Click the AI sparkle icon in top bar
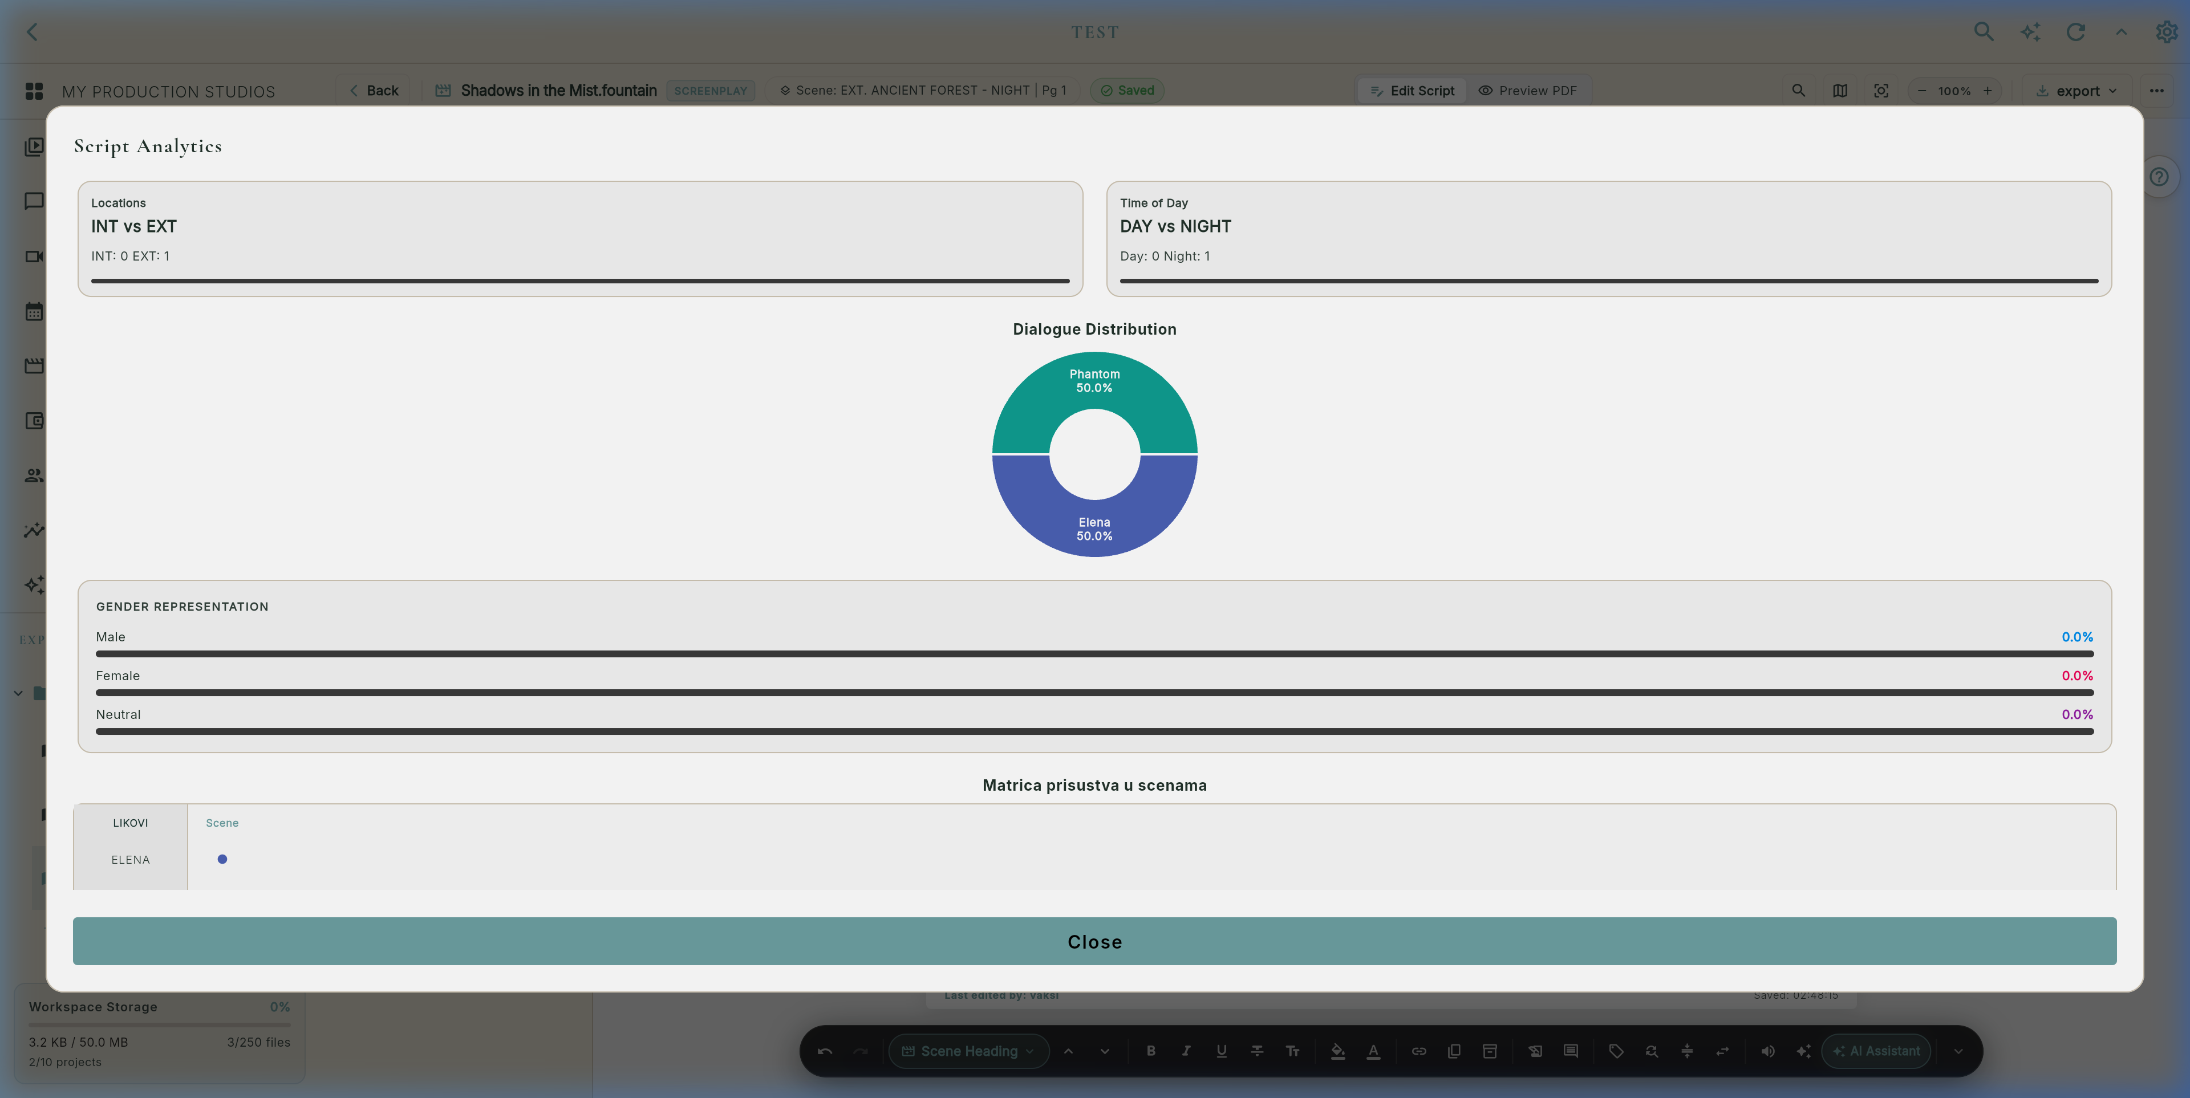Screen dimensions: 2190x1098 [x=2030, y=32]
